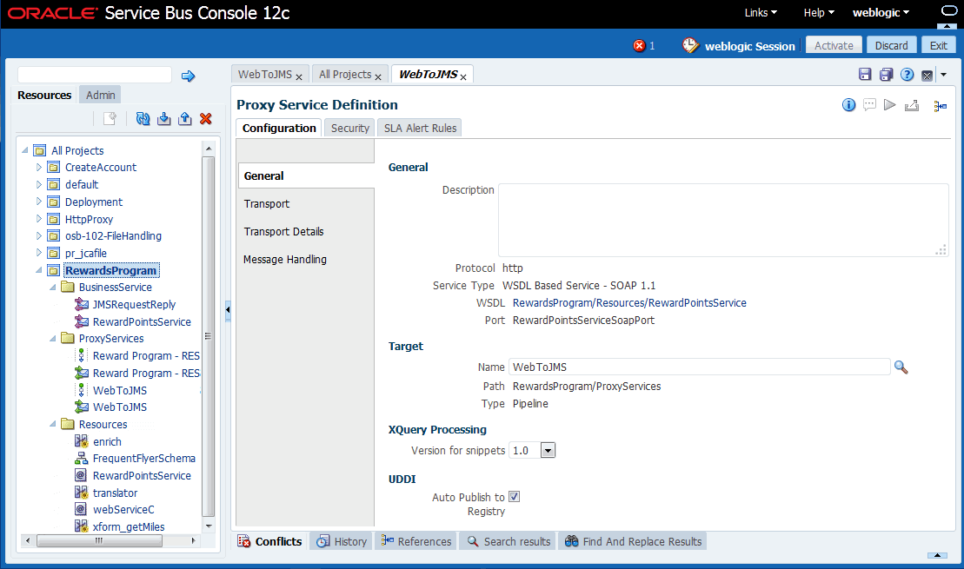Click the Export icon in Resources toolbar
The image size is (964, 569).
(184, 119)
